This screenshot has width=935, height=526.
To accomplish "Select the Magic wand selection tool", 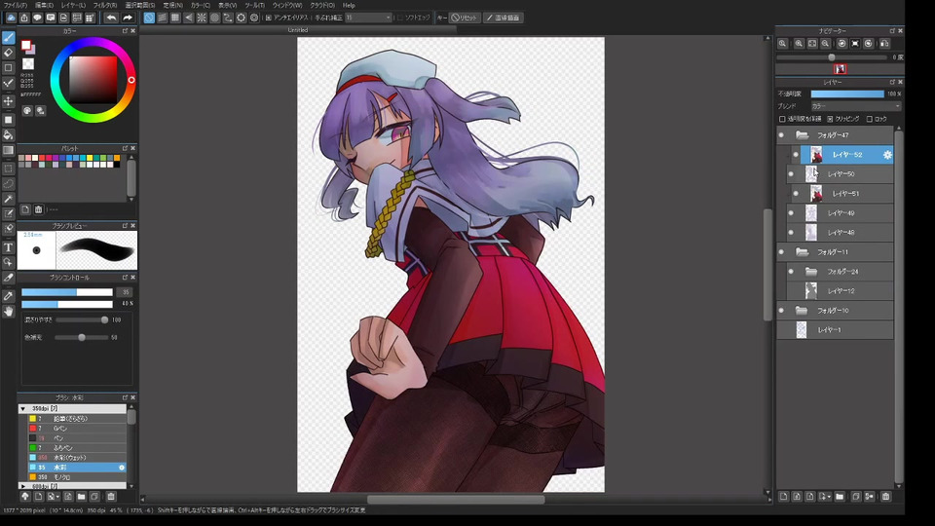I will coord(9,199).
